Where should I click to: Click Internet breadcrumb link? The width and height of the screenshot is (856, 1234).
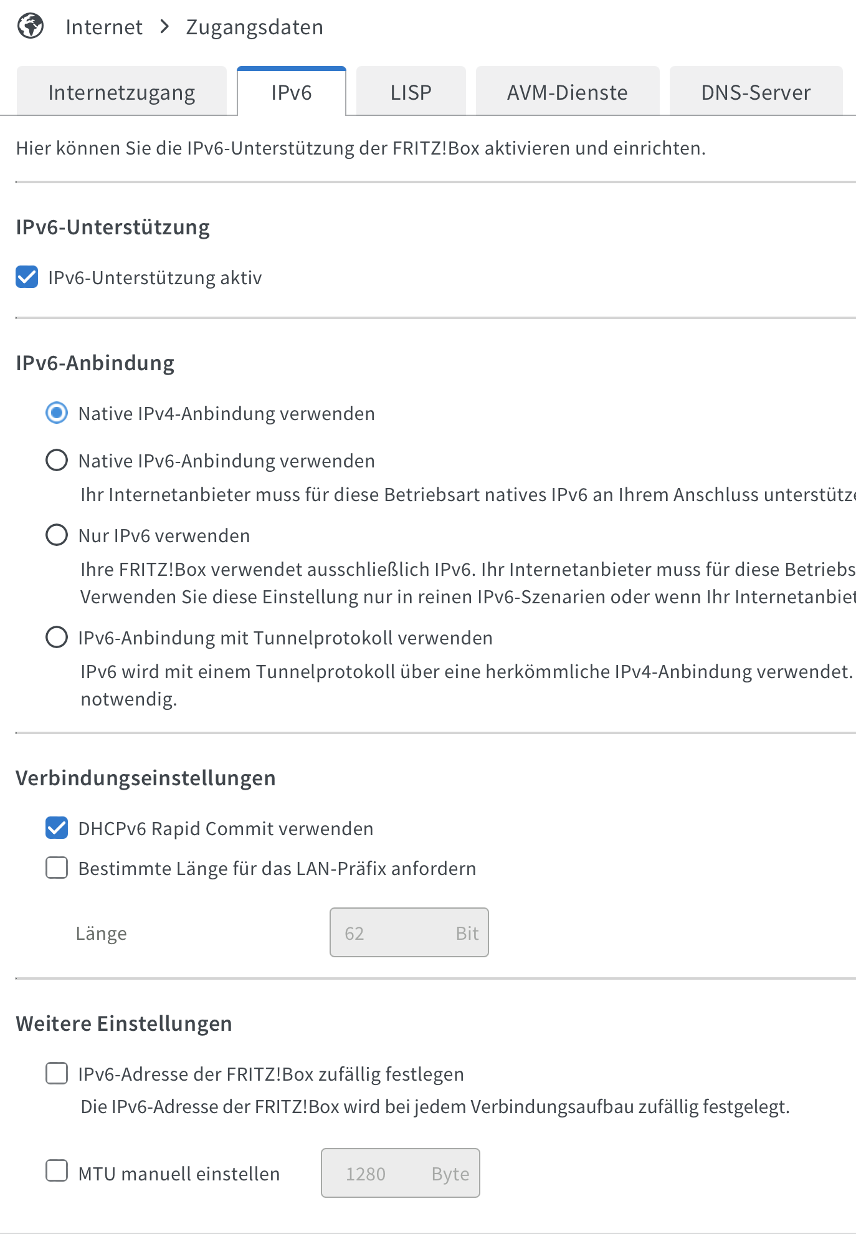pyautogui.click(x=104, y=27)
